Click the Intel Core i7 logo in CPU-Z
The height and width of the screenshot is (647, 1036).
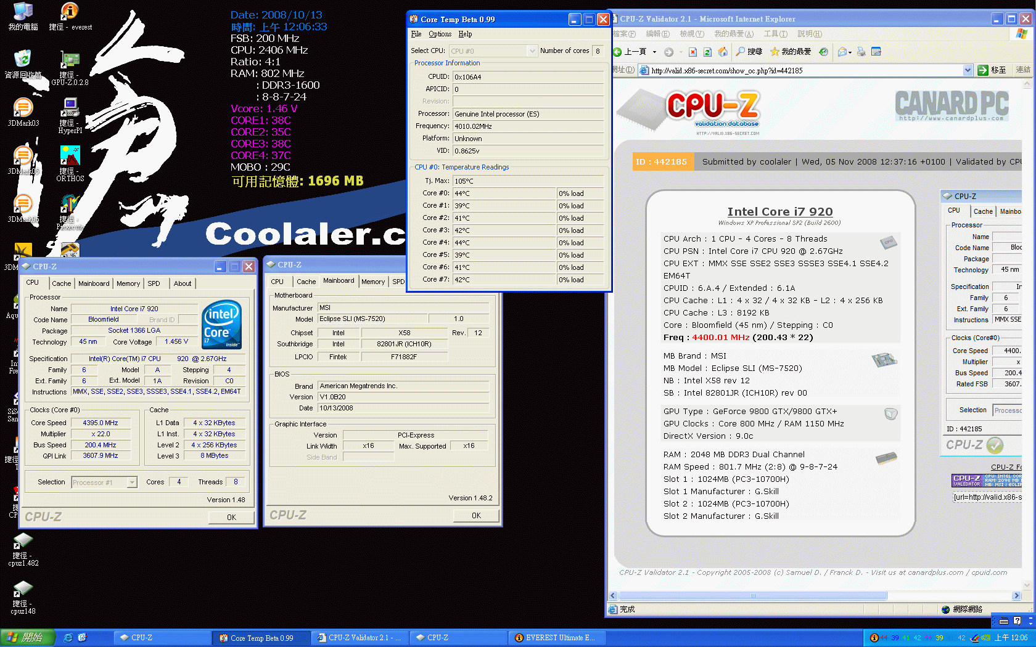tap(221, 324)
